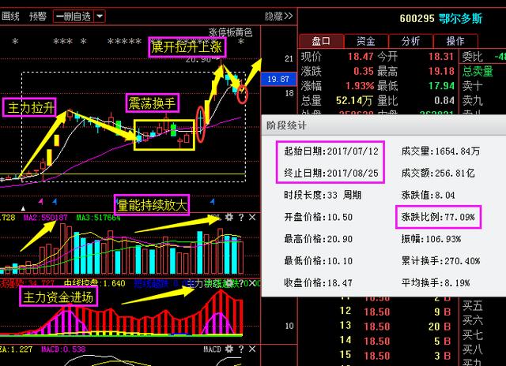
Task: Click the help icon on MACD panel
Action: [240, 349]
